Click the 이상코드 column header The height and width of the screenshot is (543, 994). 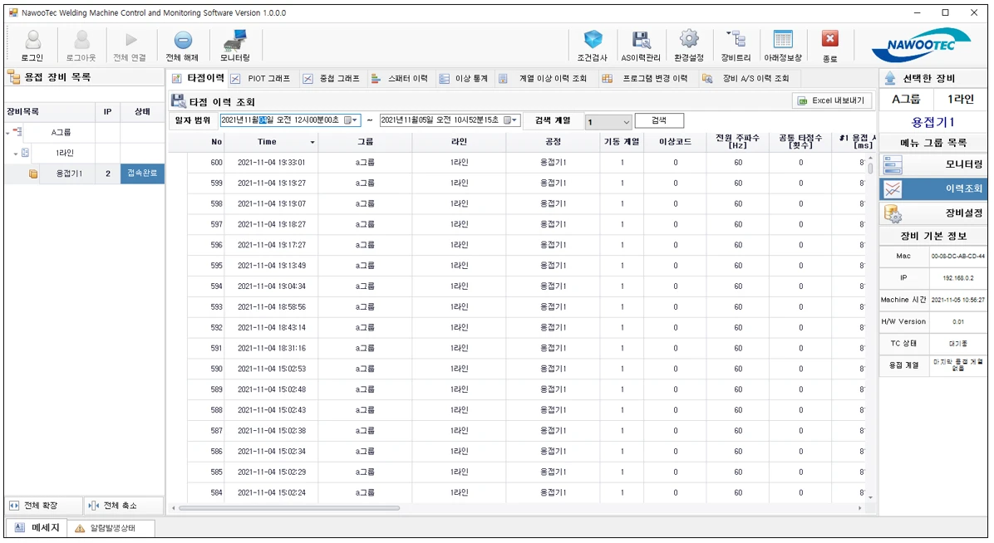pos(675,142)
